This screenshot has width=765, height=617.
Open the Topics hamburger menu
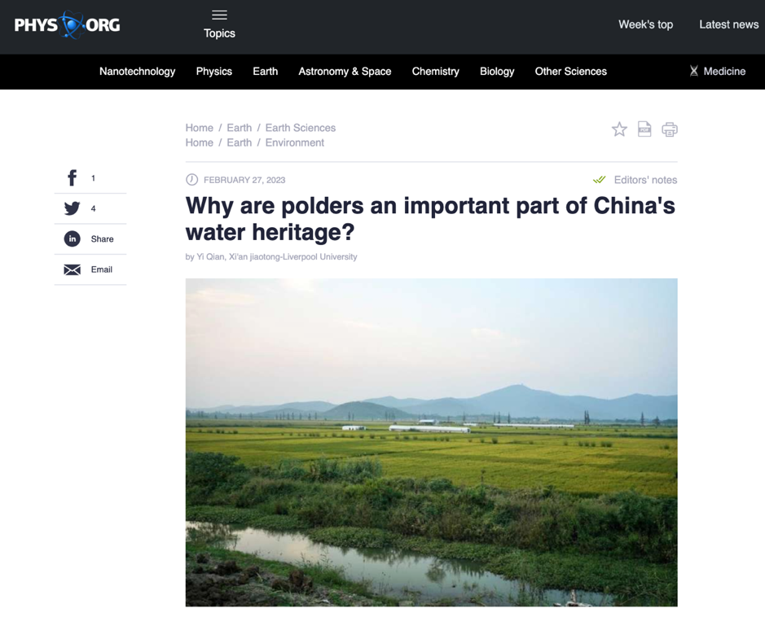(219, 15)
